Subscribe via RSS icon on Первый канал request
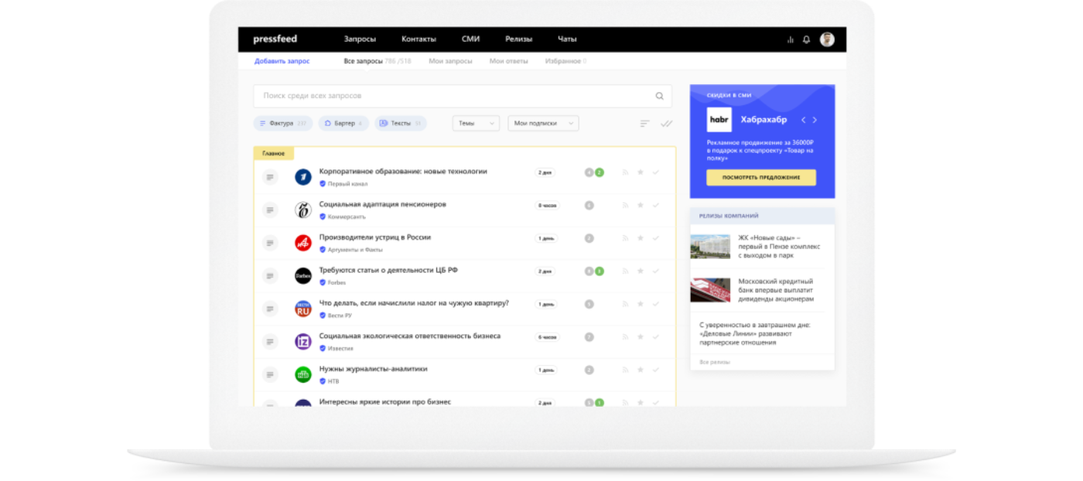The height and width of the screenshot is (481, 1083). point(626,172)
